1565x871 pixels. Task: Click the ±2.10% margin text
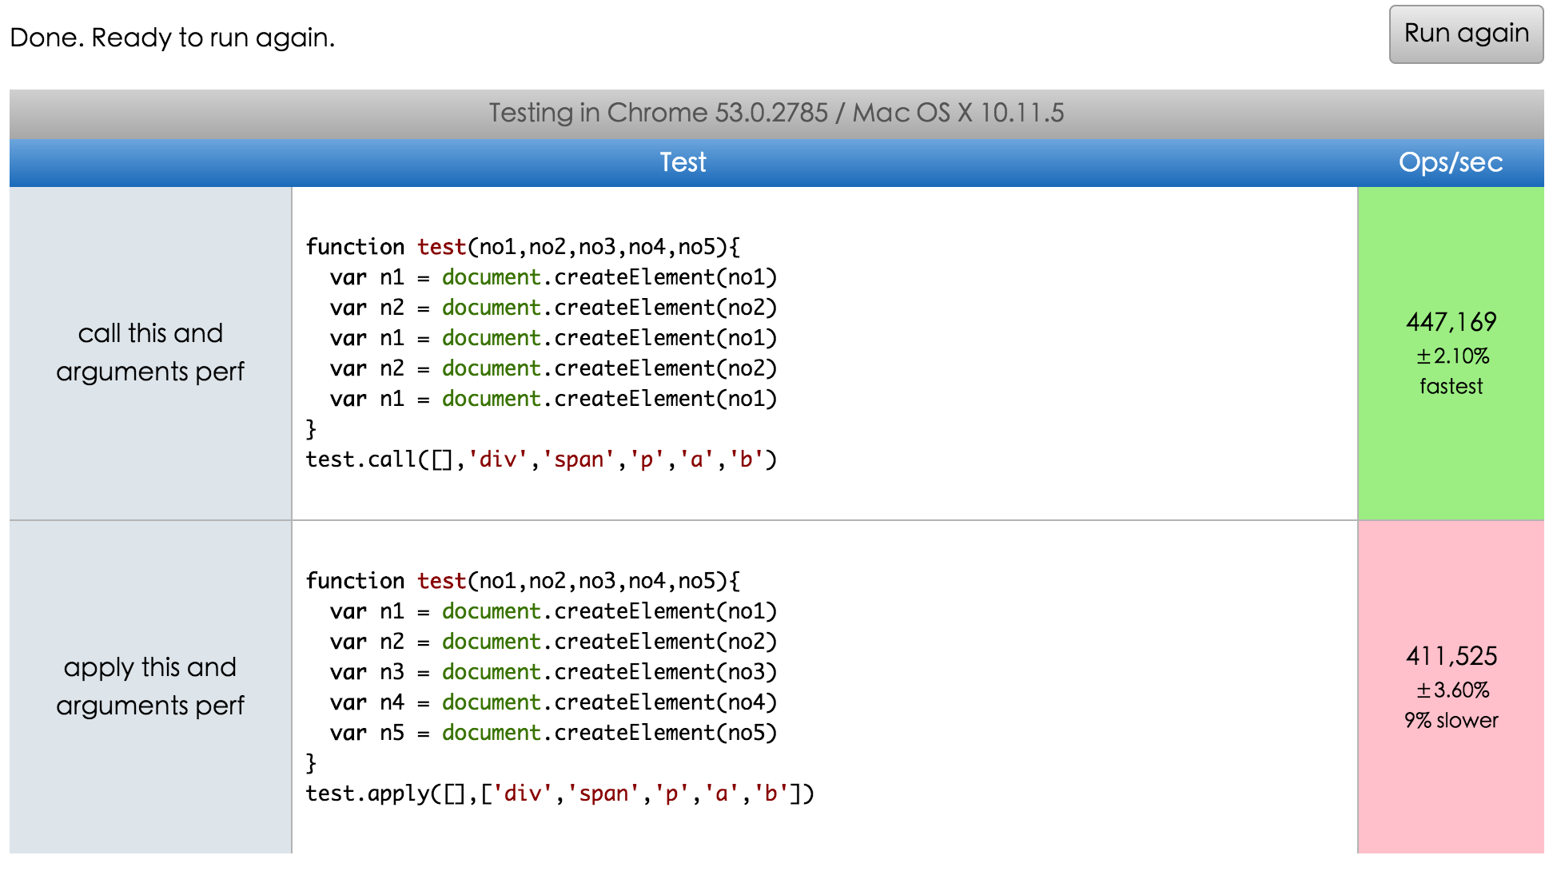click(1452, 356)
